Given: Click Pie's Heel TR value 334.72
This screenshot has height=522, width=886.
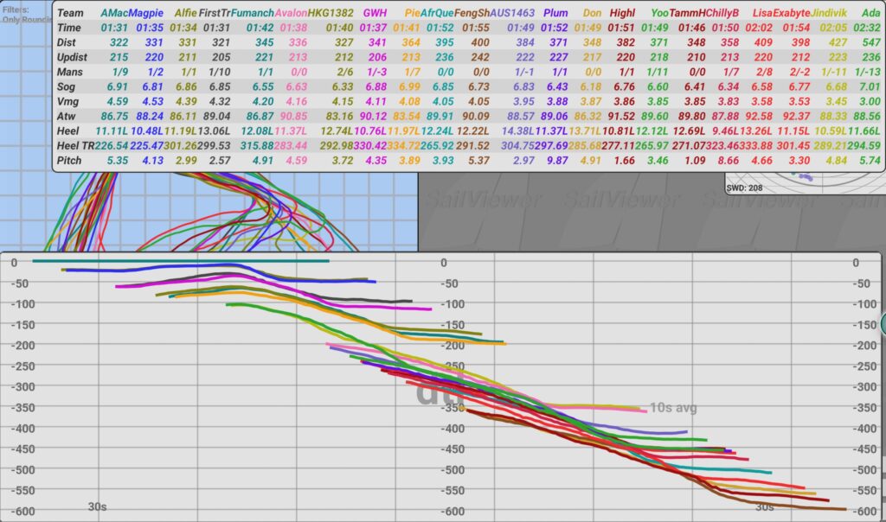Looking at the screenshot, I should tap(404, 145).
